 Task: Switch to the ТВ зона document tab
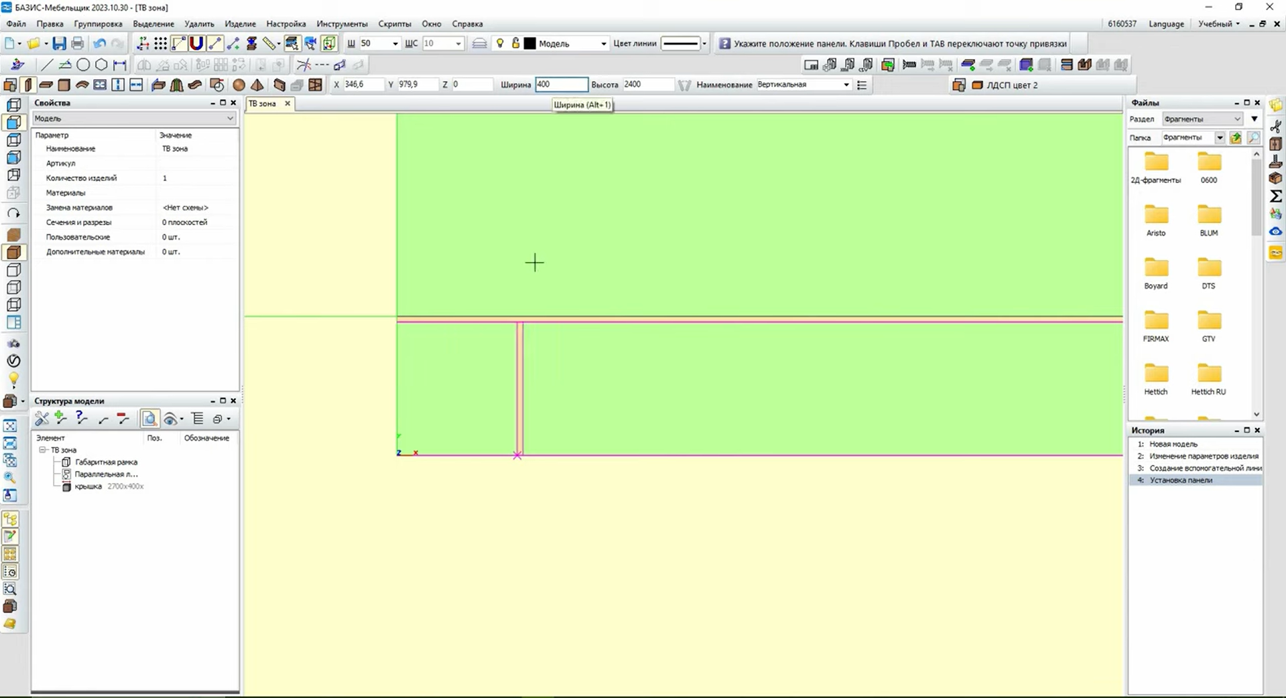(x=263, y=104)
